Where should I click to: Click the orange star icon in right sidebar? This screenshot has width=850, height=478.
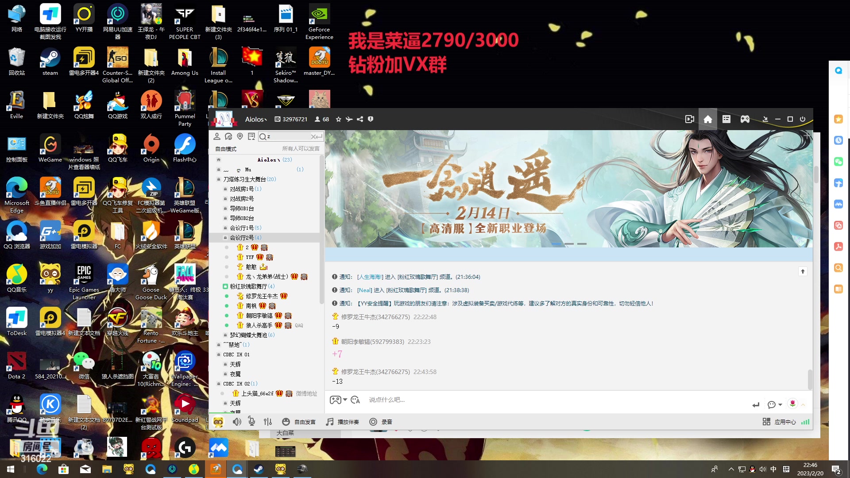click(x=838, y=119)
